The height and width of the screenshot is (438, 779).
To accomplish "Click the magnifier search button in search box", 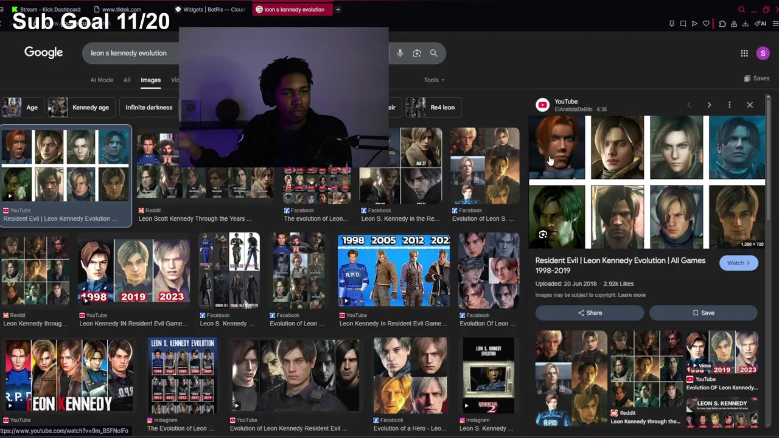I will pyautogui.click(x=433, y=53).
